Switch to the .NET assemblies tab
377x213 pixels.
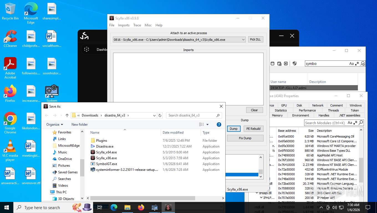click(350, 115)
